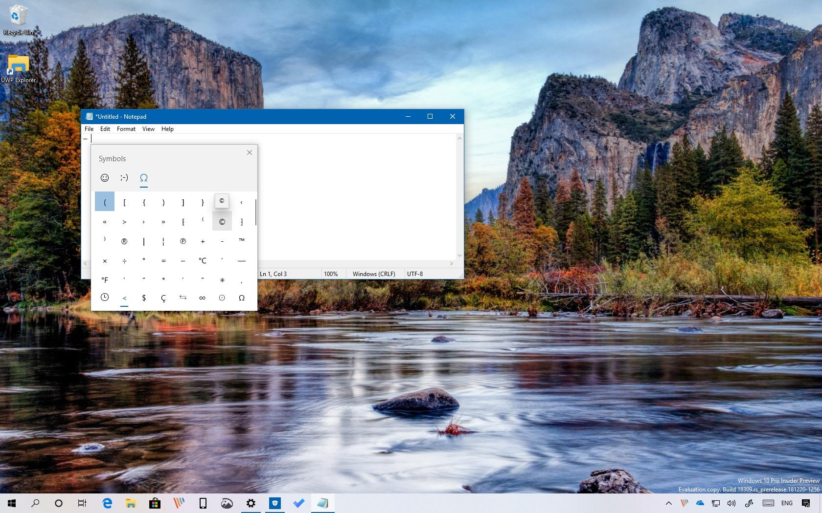Insert the copyright symbol
822x513 pixels.
click(222, 221)
